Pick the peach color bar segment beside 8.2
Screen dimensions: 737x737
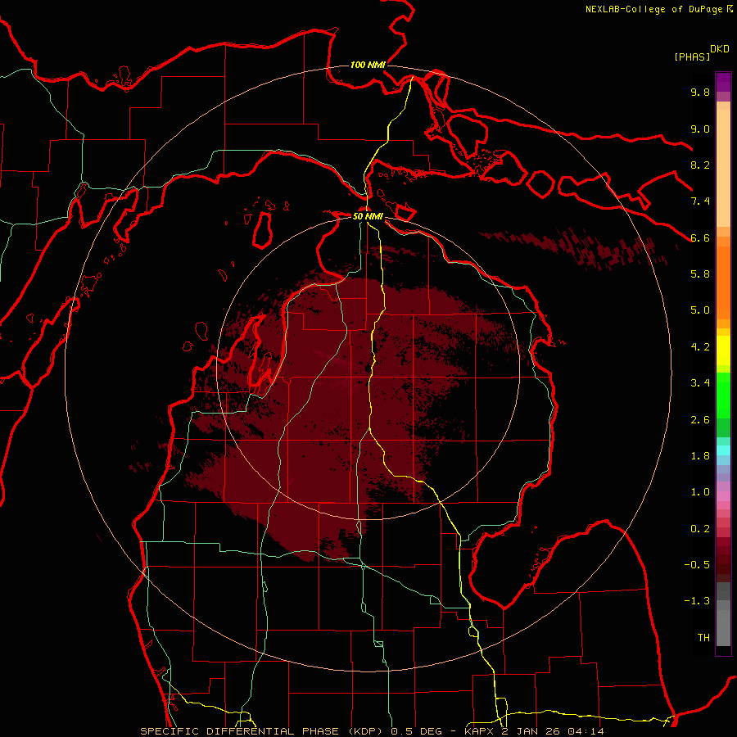pos(723,170)
